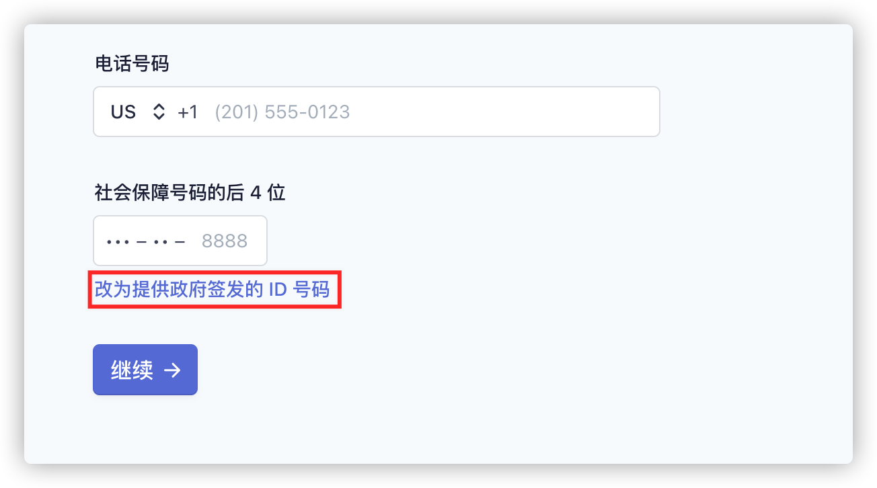
Task: Expand the phone country dropdown showing US
Action: pos(138,112)
